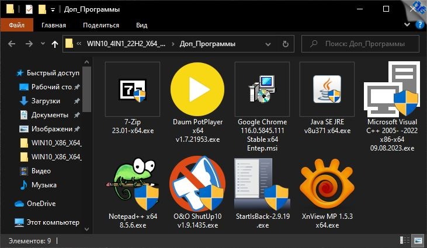The height and width of the screenshot is (248, 427).
Task: Switch to large icons view in status bar
Action: [x=418, y=240]
